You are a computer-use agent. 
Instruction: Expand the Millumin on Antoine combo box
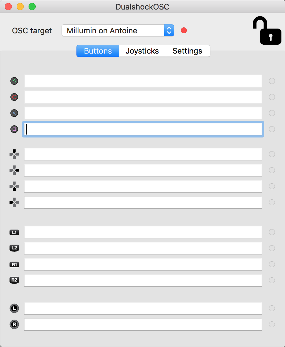(x=118, y=31)
